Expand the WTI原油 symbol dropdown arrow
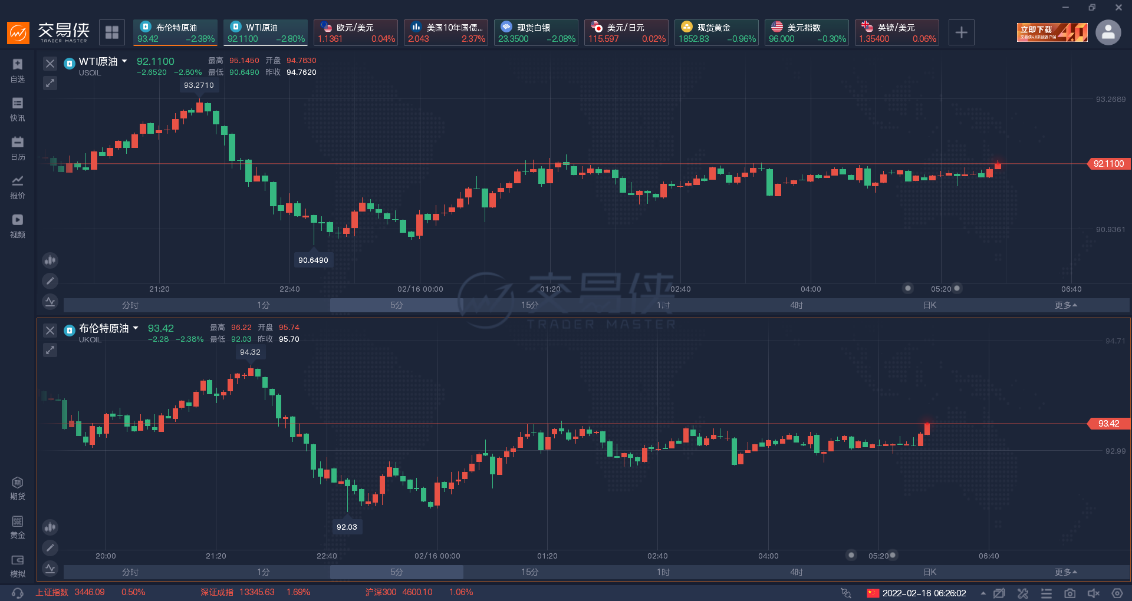The width and height of the screenshot is (1132, 601). (124, 61)
